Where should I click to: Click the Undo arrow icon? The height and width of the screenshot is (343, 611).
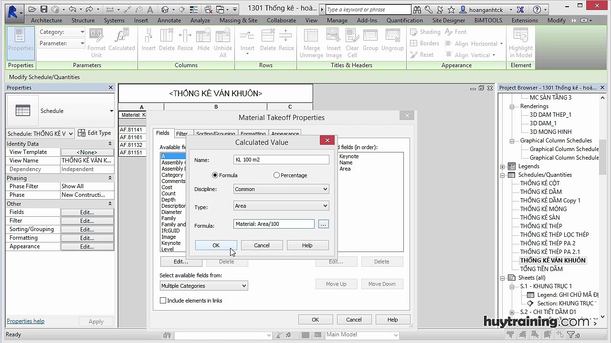click(x=73, y=10)
